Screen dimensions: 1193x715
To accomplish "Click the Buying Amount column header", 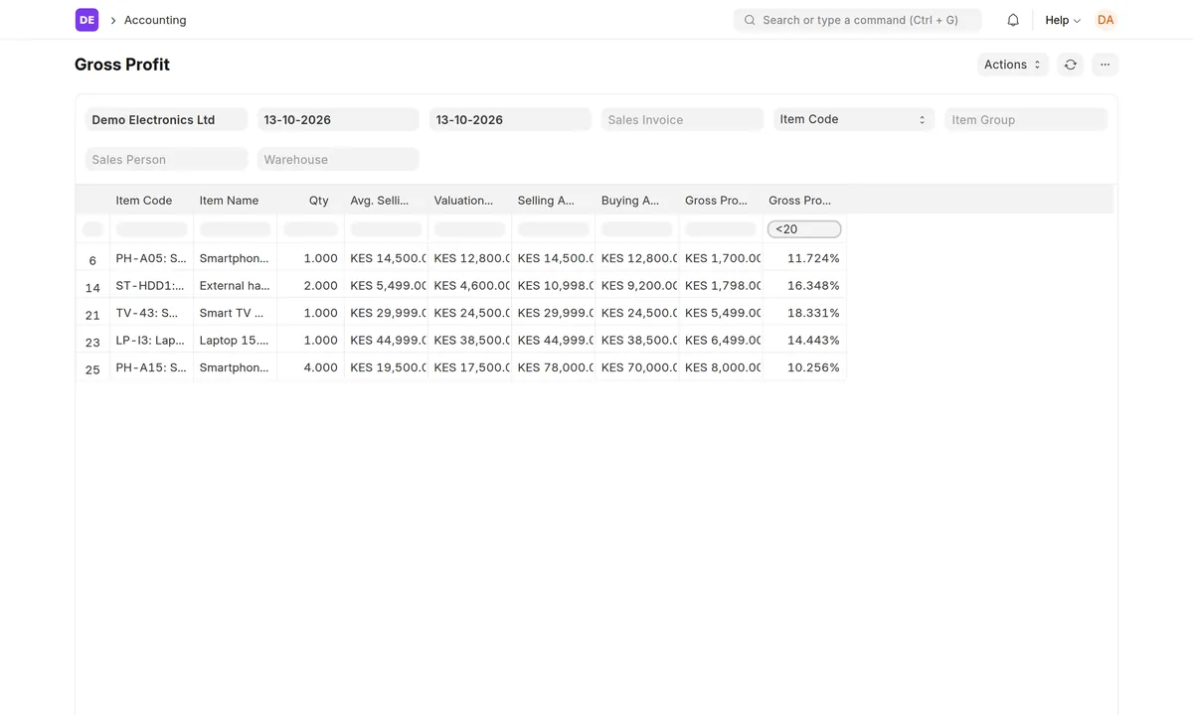I will pos(636,201).
